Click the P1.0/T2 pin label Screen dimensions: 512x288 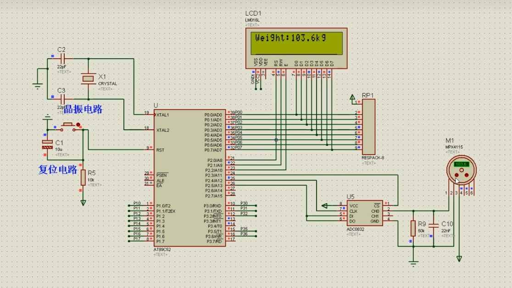(x=163, y=206)
